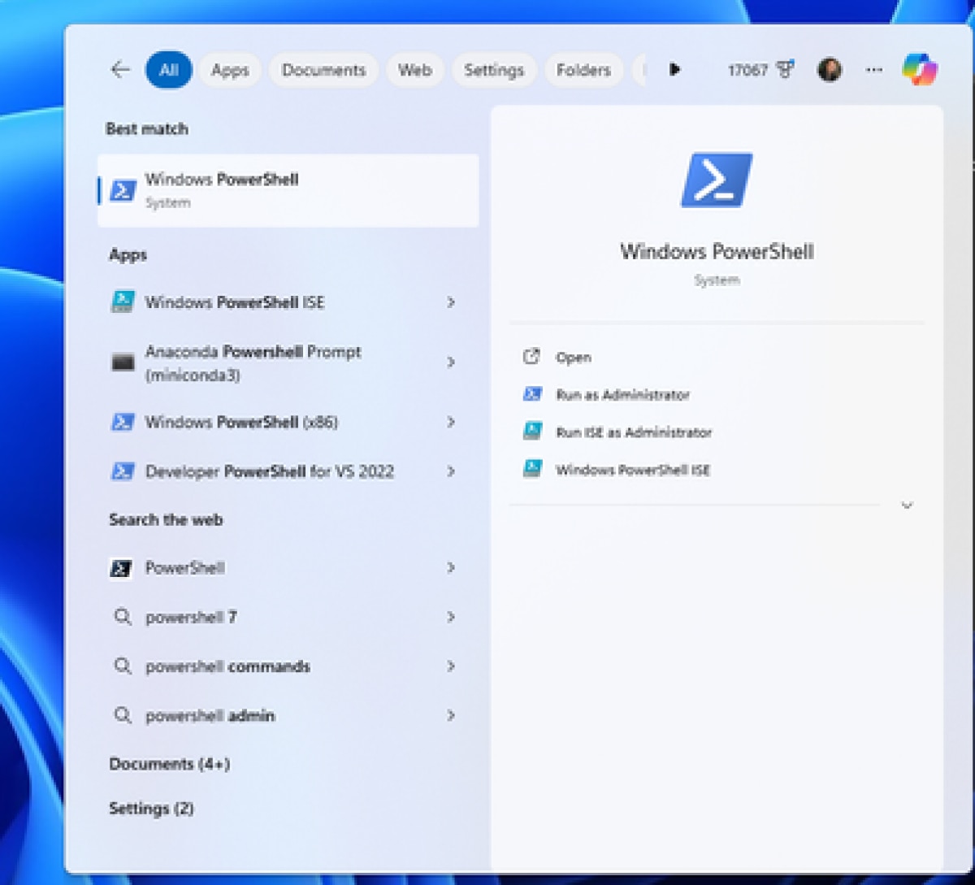Select the All filter tab
Viewport: 975px width, 885px height.
(x=169, y=70)
